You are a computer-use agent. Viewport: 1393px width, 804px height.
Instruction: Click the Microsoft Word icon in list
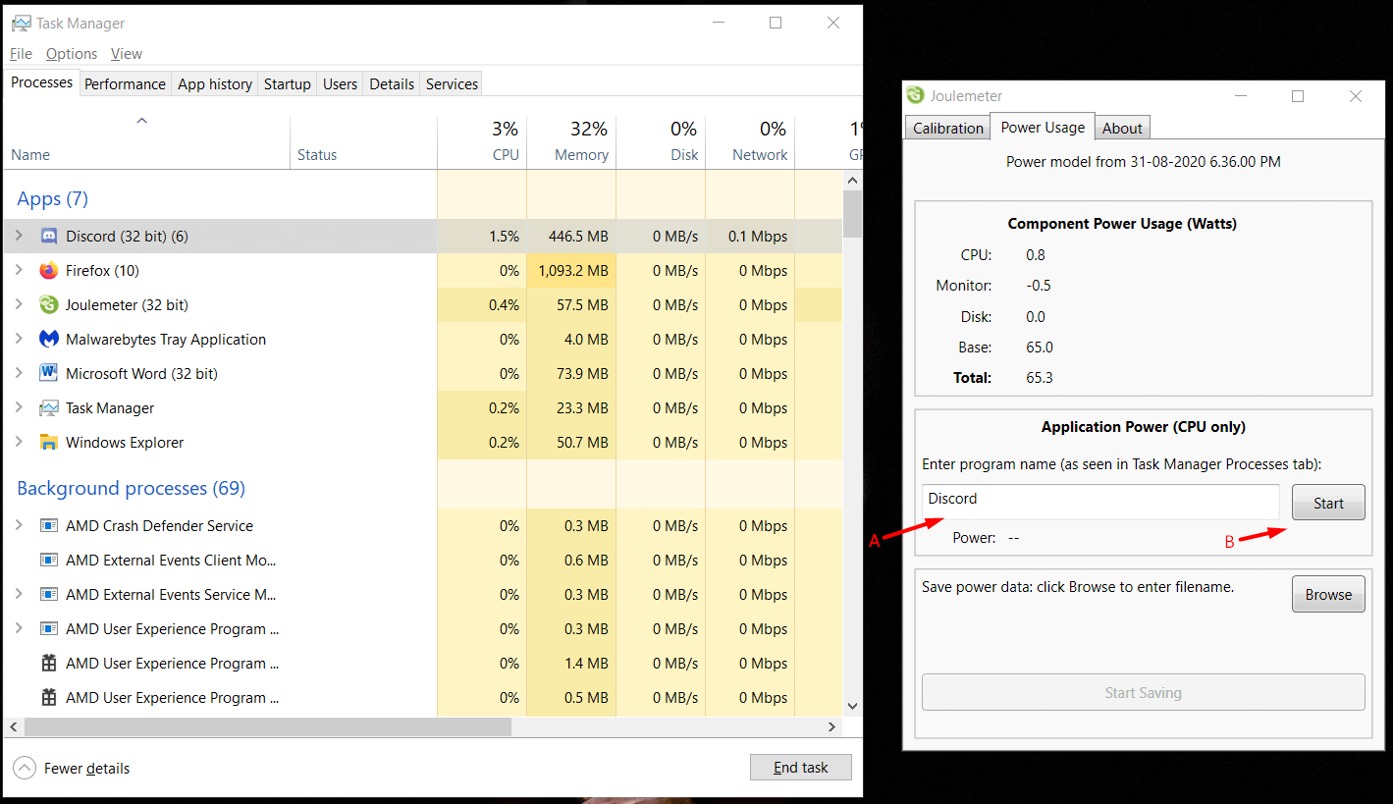pyautogui.click(x=49, y=374)
